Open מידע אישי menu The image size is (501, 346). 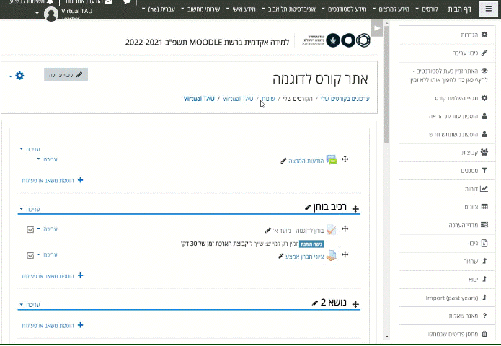[x=241, y=9]
